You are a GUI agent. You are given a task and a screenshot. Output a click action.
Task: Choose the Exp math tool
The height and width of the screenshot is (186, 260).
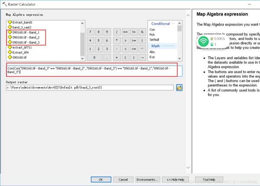pos(152,57)
